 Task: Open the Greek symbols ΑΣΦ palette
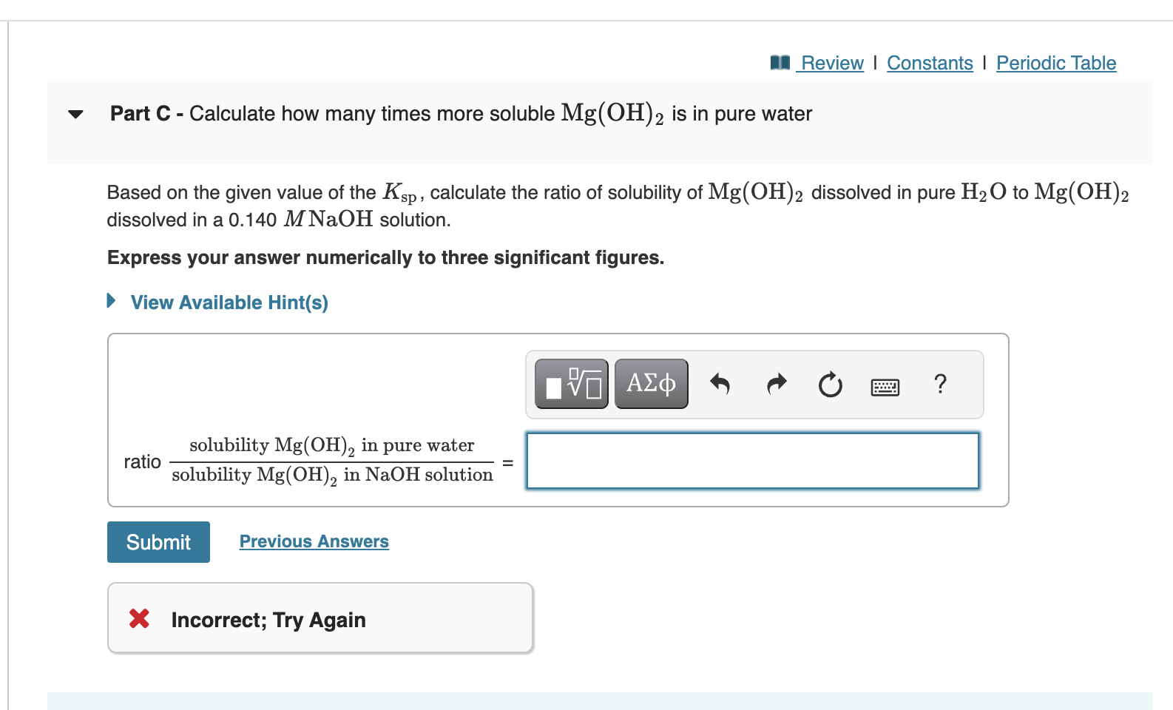pos(650,383)
